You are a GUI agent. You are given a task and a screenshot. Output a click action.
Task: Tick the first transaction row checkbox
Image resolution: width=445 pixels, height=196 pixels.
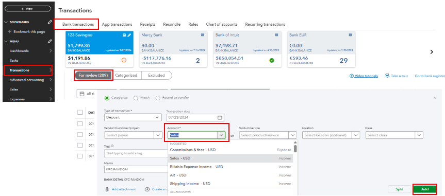(x=80, y=123)
